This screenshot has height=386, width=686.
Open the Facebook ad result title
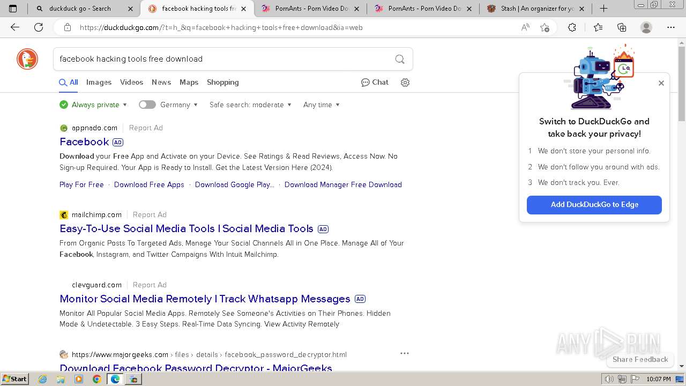(84, 142)
